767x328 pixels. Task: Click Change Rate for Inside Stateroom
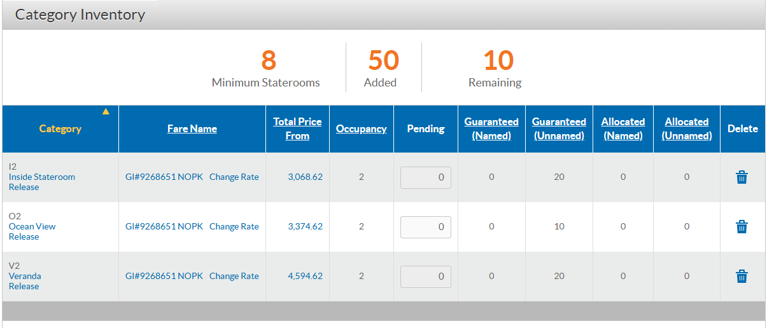[234, 177]
